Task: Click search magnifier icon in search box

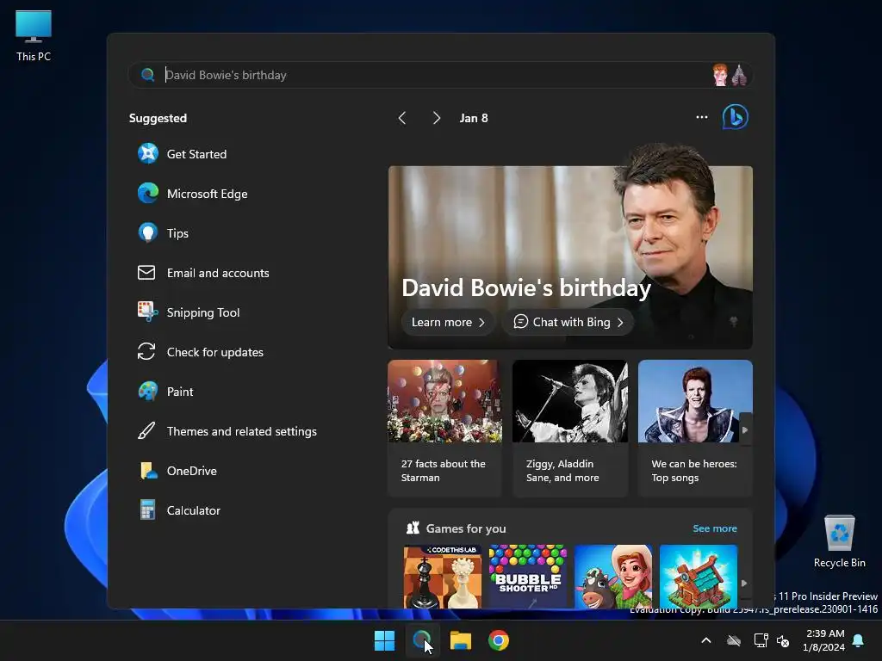Action: 147,75
